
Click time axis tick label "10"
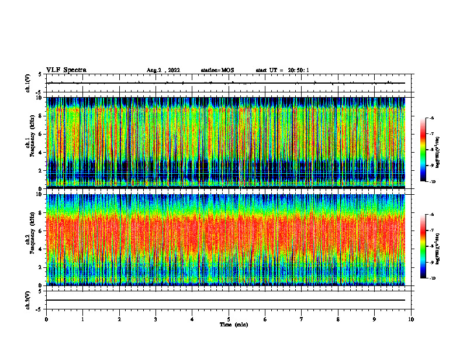(x=411, y=319)
